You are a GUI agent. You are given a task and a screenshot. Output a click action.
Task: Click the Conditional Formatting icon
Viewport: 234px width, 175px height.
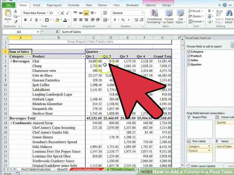(154, 16)
